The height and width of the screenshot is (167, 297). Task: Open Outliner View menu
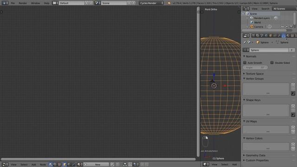pos(255,9)
